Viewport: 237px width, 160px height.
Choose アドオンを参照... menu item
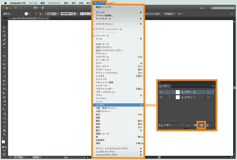coord(118,16)
